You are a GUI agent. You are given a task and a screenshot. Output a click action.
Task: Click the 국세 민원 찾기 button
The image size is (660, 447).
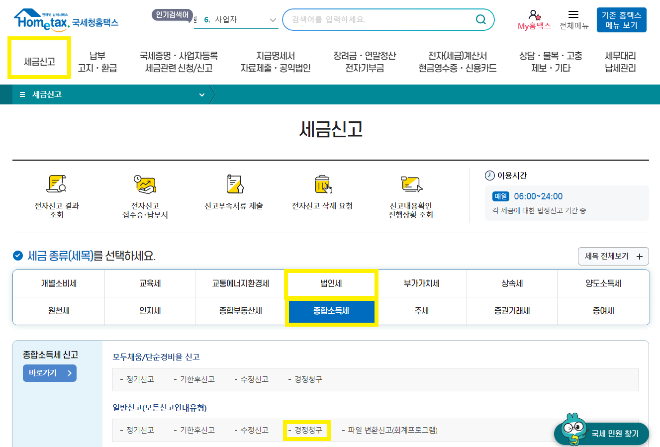pyautogui.click(x=602, y=434)
